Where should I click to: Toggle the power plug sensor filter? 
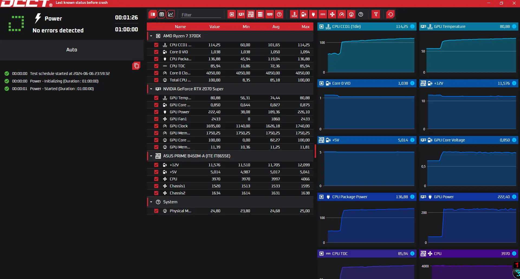[x=313, y=14]
